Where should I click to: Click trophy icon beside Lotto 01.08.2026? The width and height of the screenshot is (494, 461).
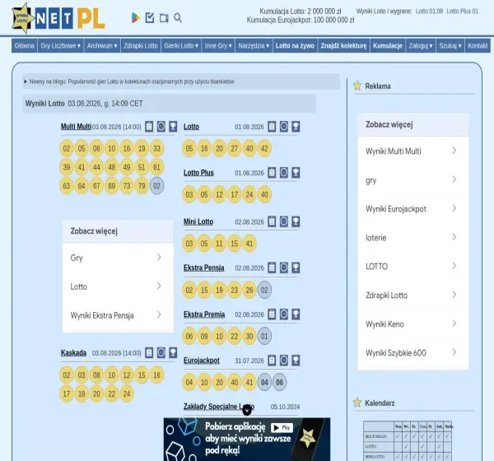(x=296, y=127)
